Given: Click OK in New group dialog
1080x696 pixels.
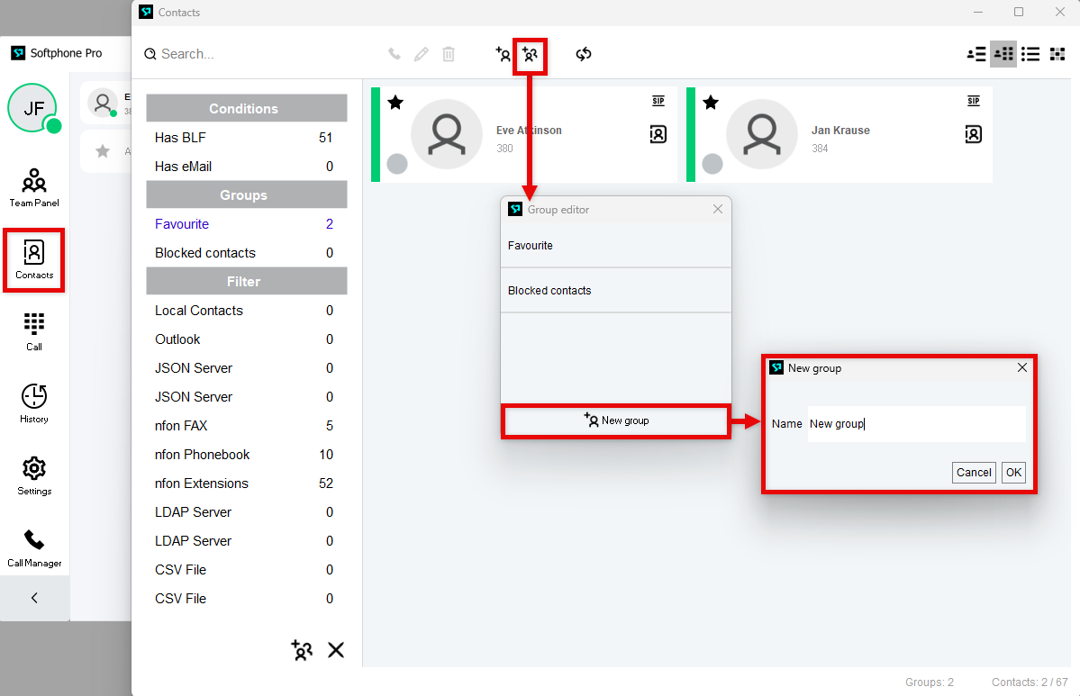Looking at the screenshot, I should point(1013,473).
